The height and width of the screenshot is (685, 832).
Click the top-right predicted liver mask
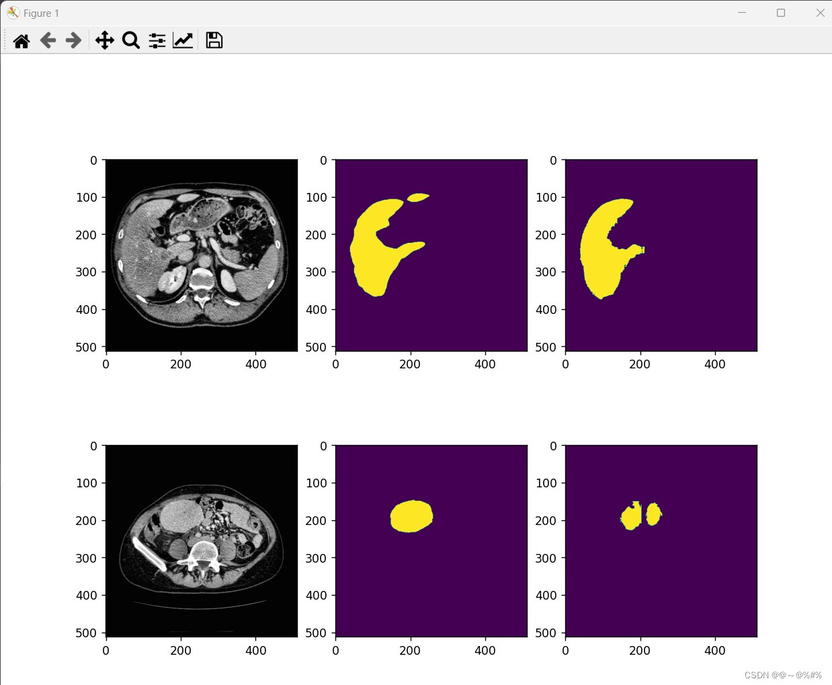pyautogui.click(x=661, y=255)
